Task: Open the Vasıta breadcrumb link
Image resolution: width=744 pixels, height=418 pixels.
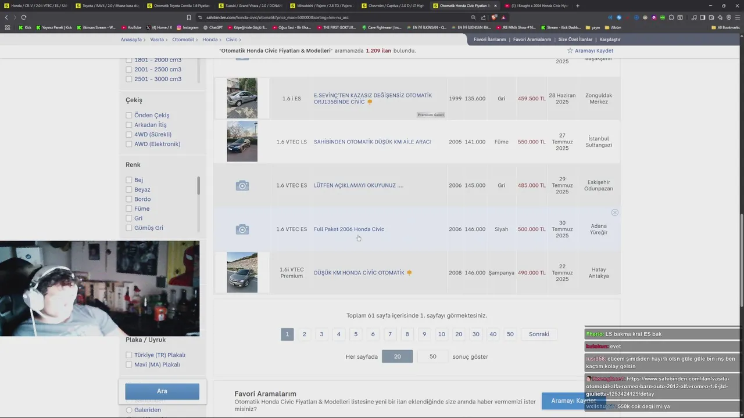Action: click(157, 39)
